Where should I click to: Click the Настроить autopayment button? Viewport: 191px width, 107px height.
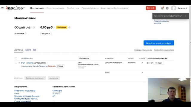[46, 34]
